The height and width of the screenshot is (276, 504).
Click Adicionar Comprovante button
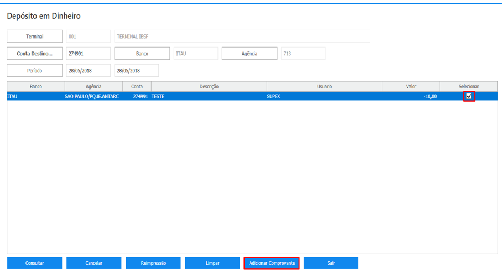[272, 263]
